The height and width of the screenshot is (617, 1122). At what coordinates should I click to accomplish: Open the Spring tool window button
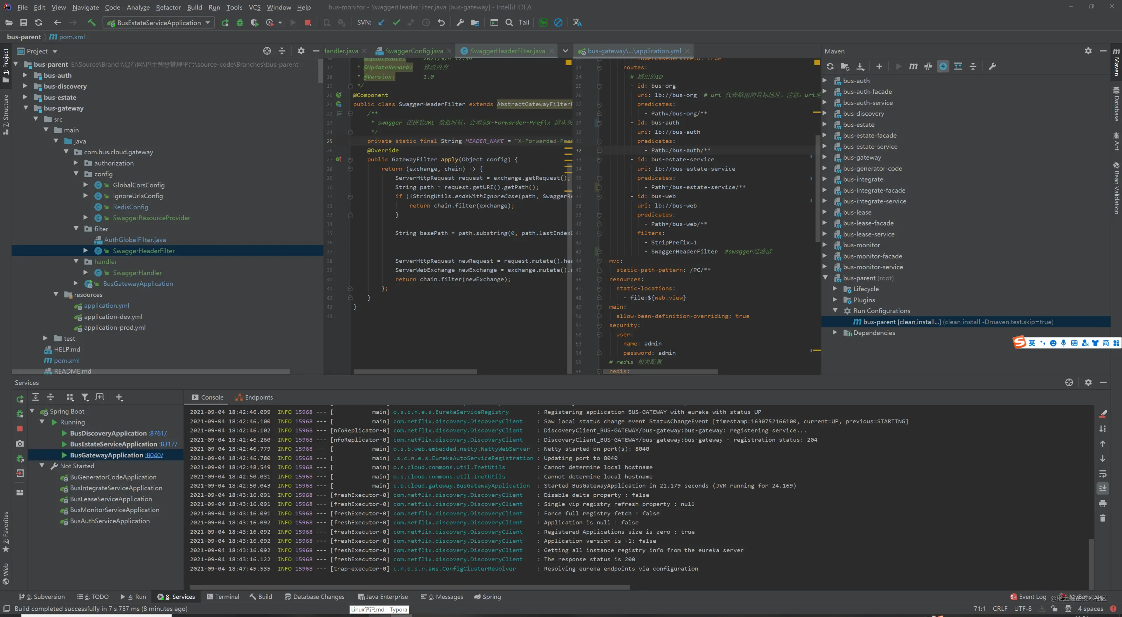pyautogui.click(x=487, y=597)
